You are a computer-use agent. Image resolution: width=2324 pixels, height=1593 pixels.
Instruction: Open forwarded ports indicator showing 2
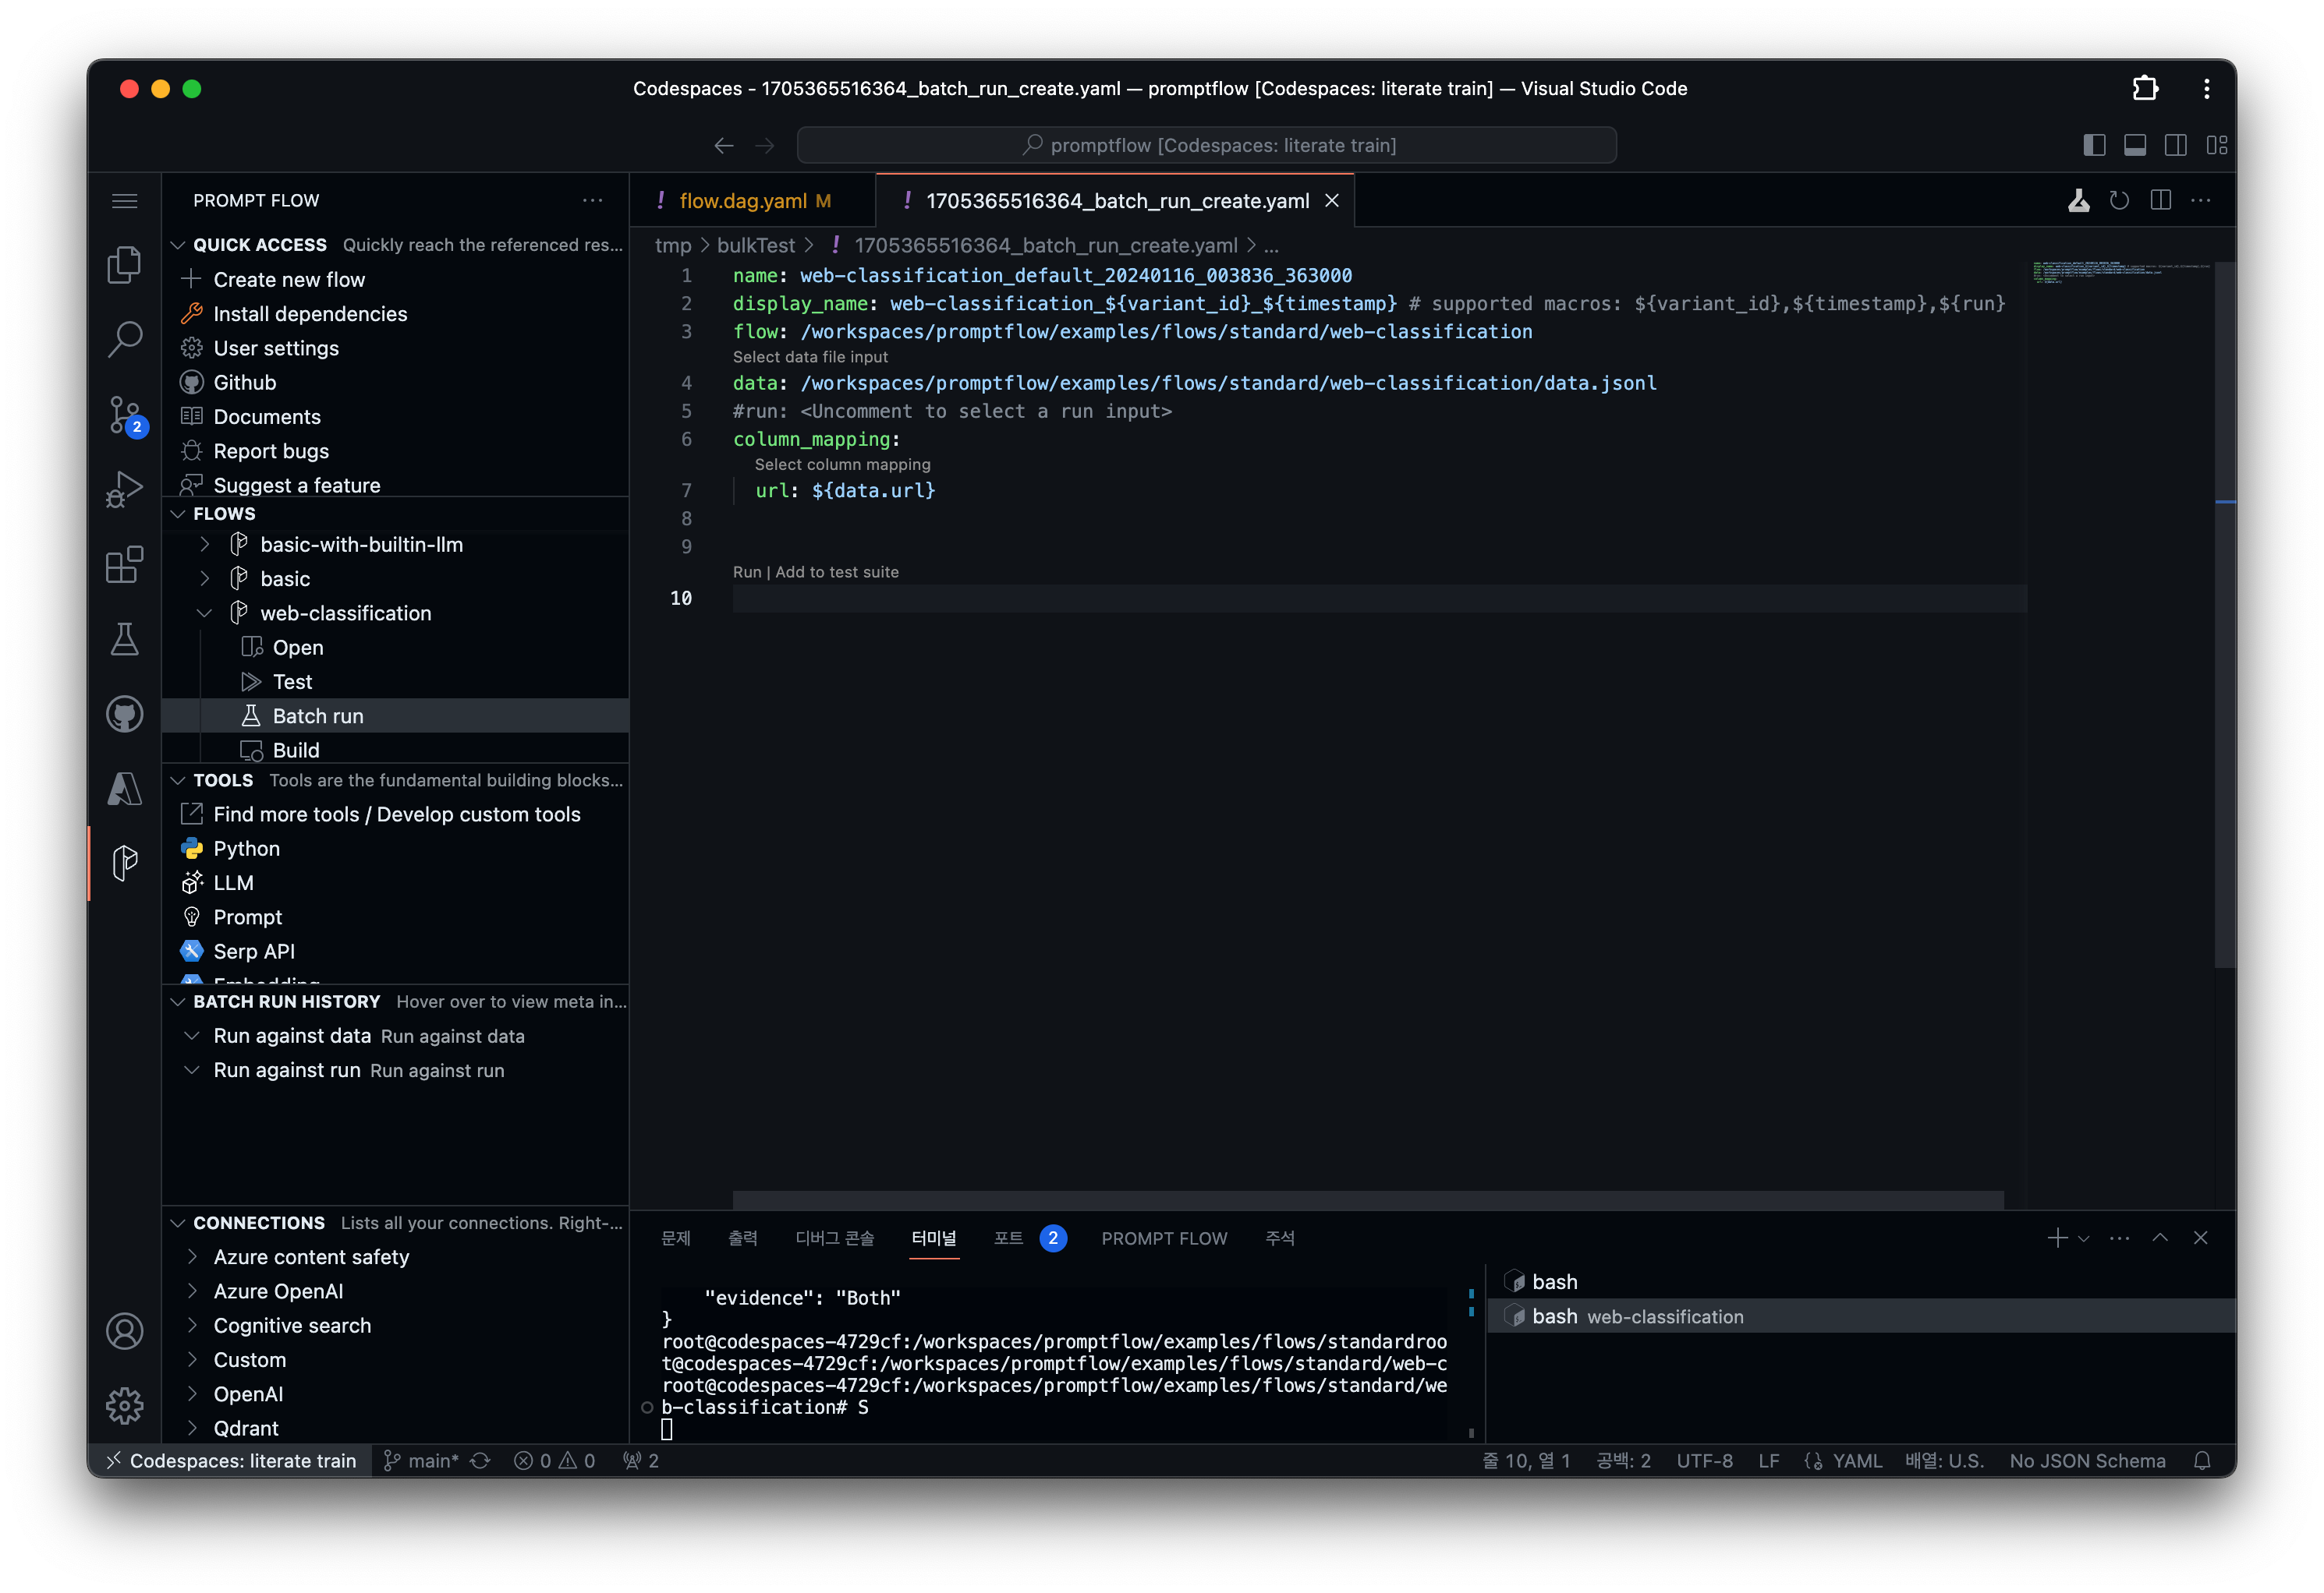click(641, 1461)
